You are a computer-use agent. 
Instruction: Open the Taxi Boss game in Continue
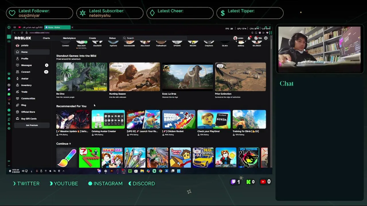click(203, 158)
